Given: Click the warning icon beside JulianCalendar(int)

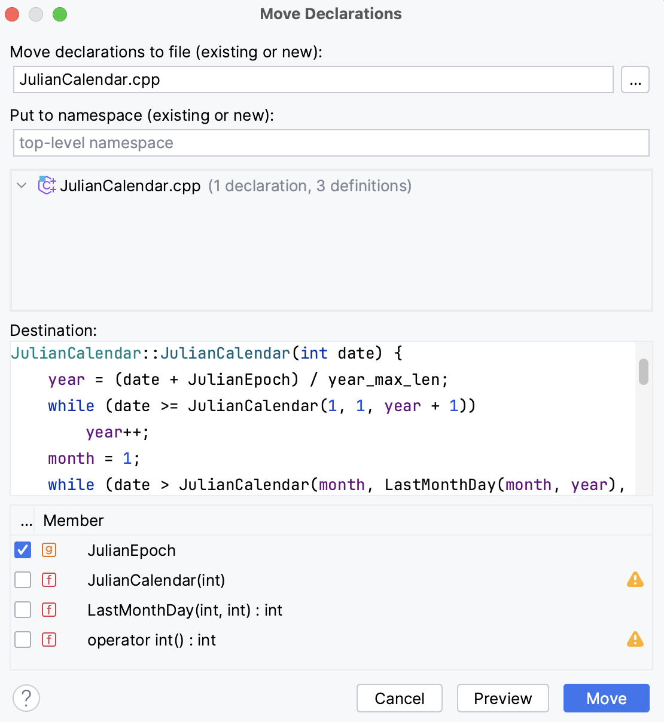Looking at the screenshot, I should point(635,580).
